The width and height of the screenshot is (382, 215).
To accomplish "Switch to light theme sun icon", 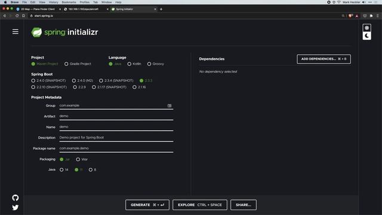I will pos(366,28).
